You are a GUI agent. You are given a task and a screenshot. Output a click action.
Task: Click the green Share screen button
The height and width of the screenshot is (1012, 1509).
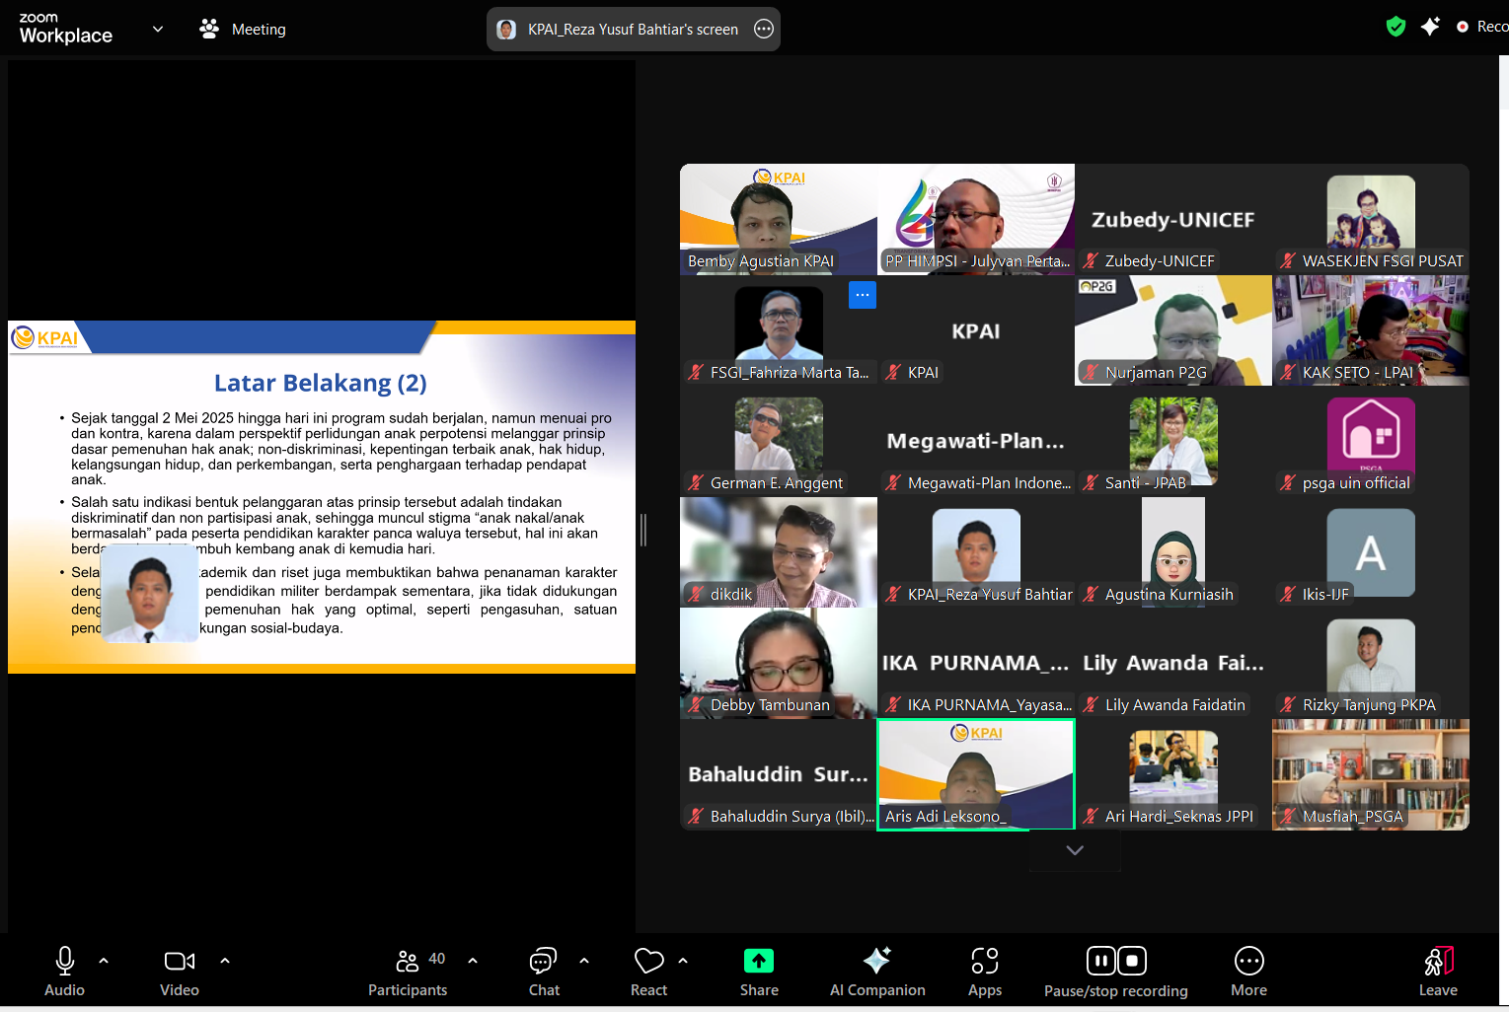(x=759, y=961)
